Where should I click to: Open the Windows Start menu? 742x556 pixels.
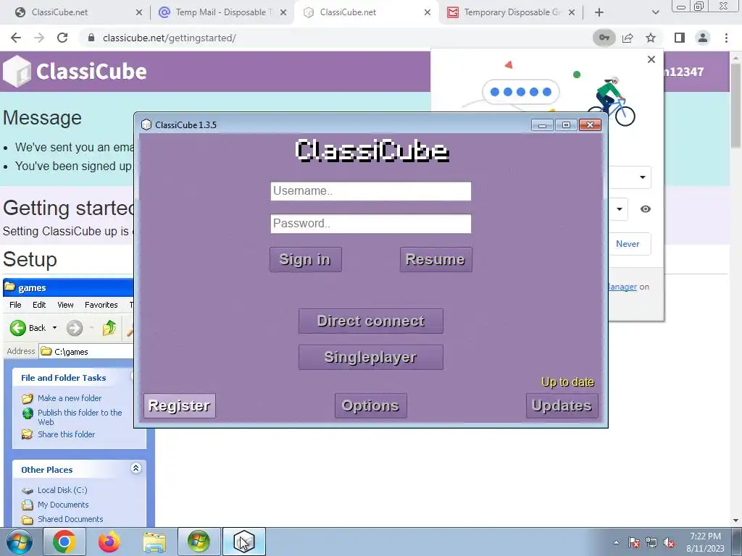[x=19, y=542]
